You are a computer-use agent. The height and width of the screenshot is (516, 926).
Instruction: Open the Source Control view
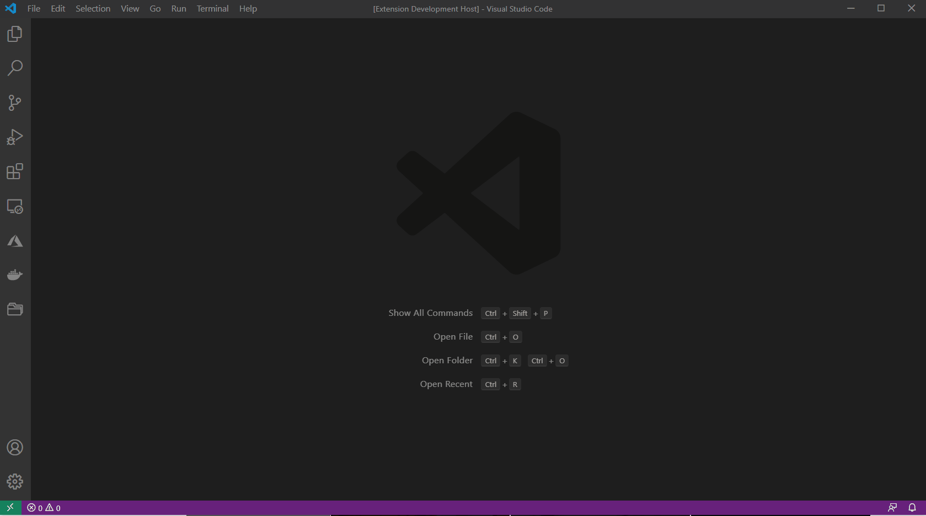[15, 103]
